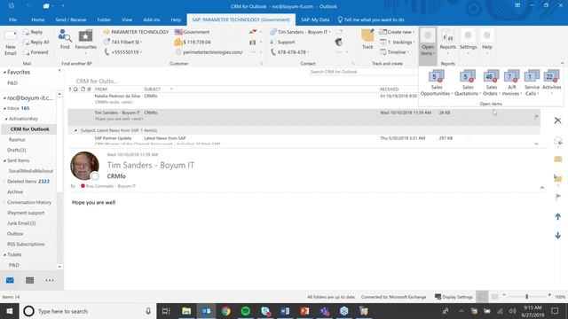The height and width of the screenshot is (319, 568).
Task: Collapse the Inbox folder tree
Action: [4, 108]
